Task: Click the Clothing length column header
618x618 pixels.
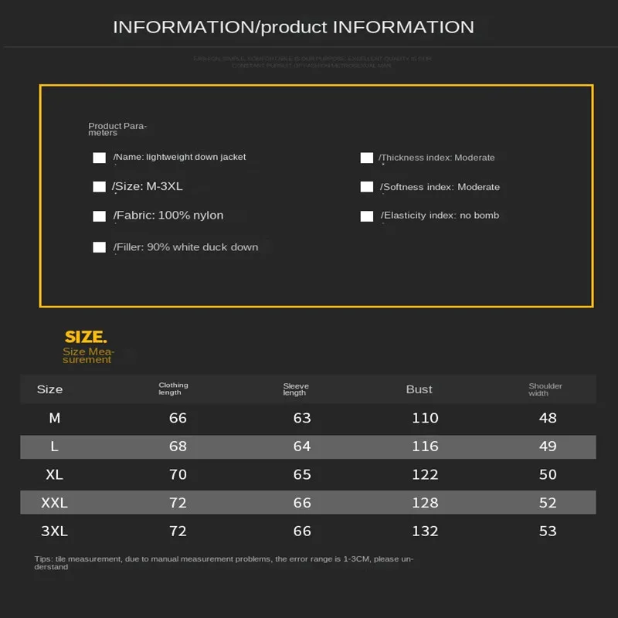Action: click(173, 389)
